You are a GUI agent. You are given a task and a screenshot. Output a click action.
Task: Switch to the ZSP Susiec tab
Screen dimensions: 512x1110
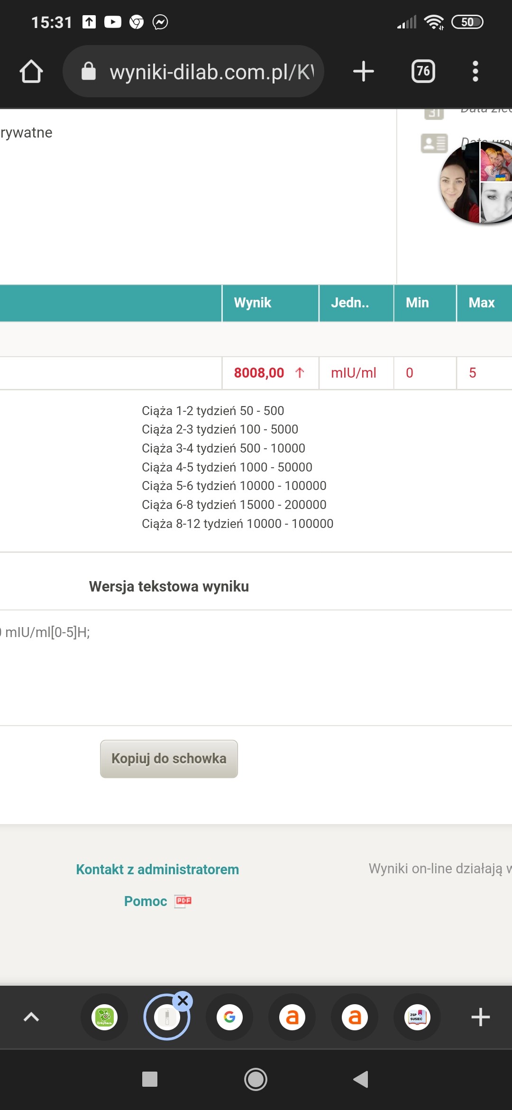coord(417,1017)
